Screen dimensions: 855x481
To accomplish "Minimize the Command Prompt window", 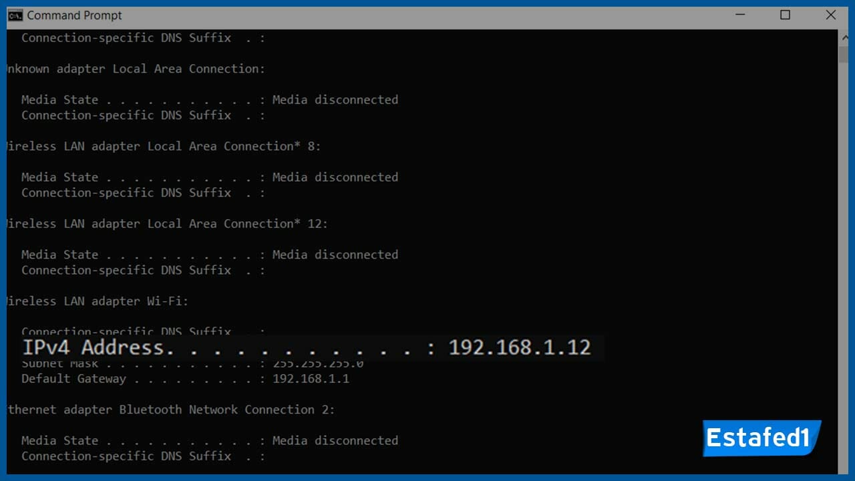I will tap(741, 15).
